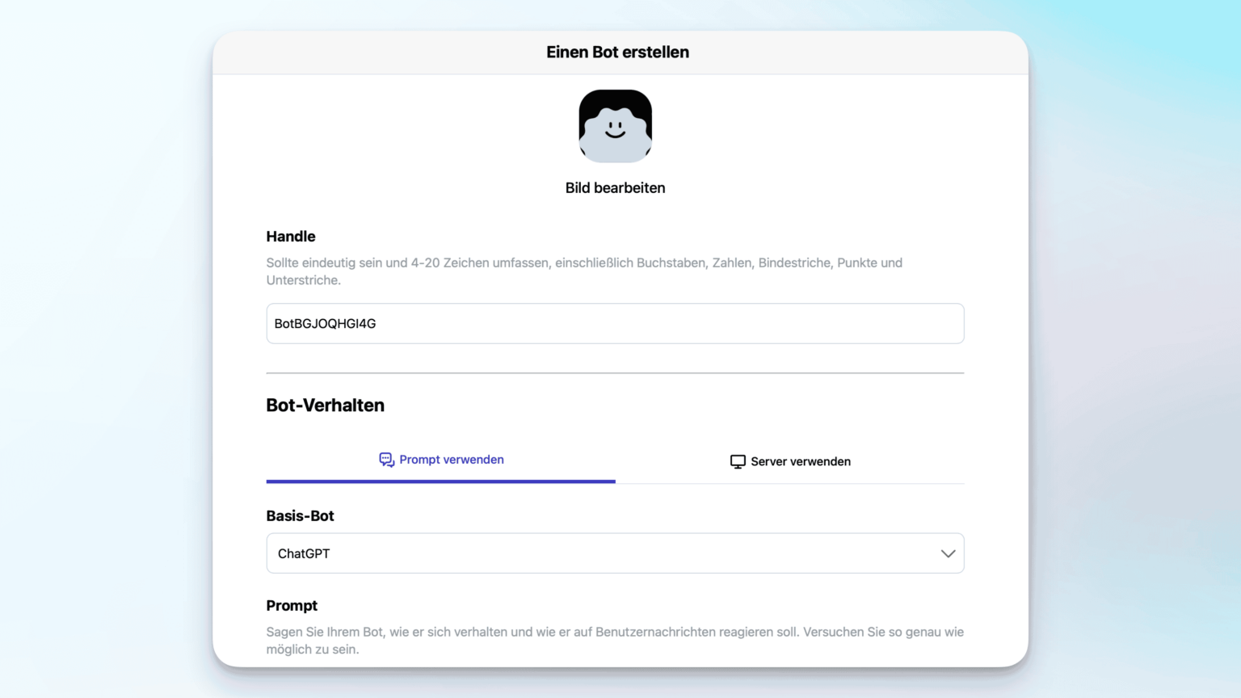This screenshot has width=1241, height=698.
Task: Click the speech bubble icon on Prompt verwenden
Action: pos(386,459)
